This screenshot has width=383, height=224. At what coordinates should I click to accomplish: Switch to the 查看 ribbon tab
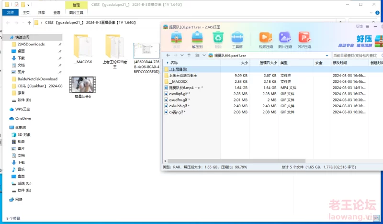pos(57,12)
